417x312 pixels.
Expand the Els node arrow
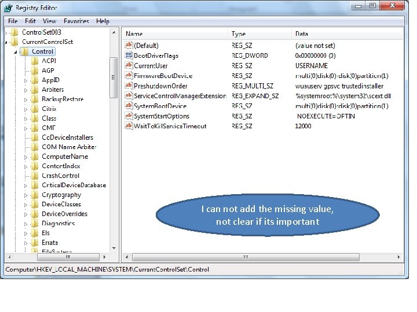[25, 233]
